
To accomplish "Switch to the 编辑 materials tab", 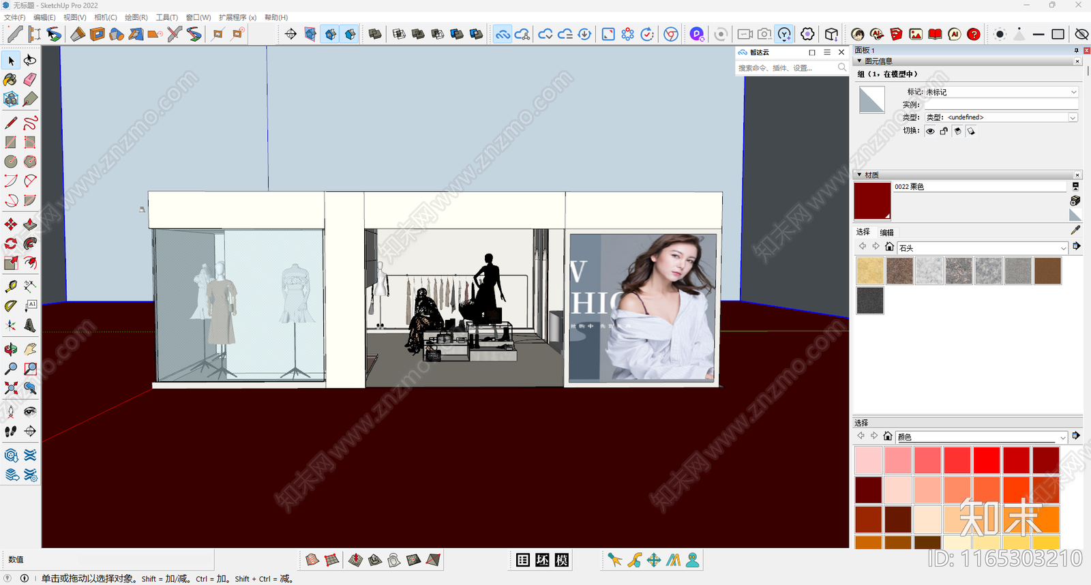I will 886,232.
